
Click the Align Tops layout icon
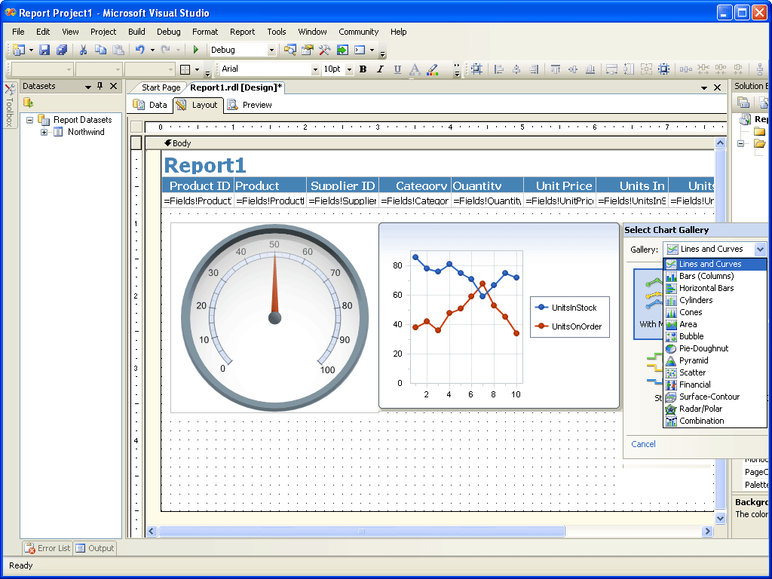556,69
